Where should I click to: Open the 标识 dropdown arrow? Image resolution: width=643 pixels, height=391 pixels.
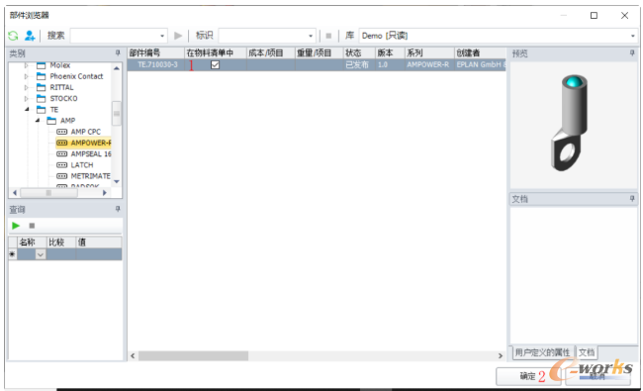[311, 36]
